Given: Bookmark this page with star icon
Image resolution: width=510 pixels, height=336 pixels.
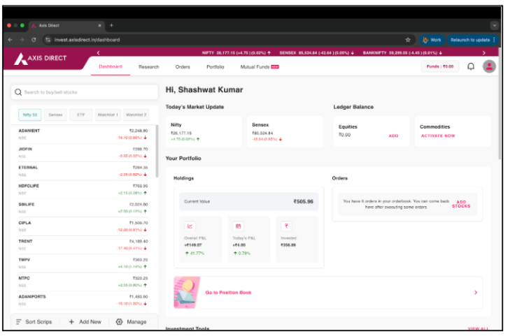Looking at the screenshot, I should [408, 40].
